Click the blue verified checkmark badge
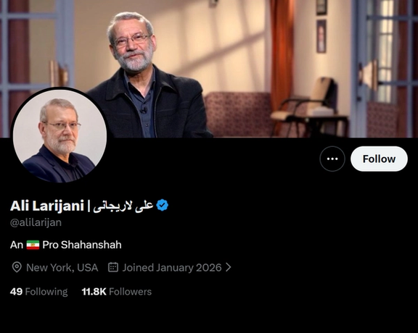 pos(163,206)
